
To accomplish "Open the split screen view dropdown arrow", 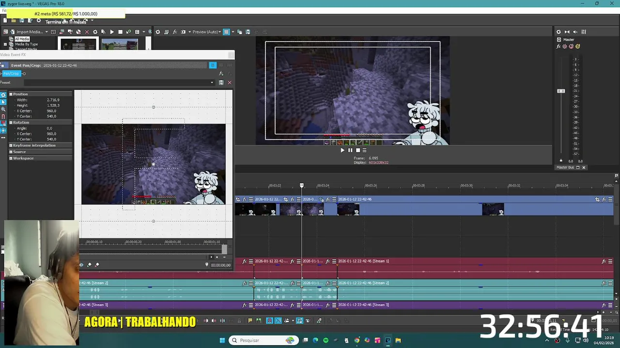I will click(x=189, y=32).
